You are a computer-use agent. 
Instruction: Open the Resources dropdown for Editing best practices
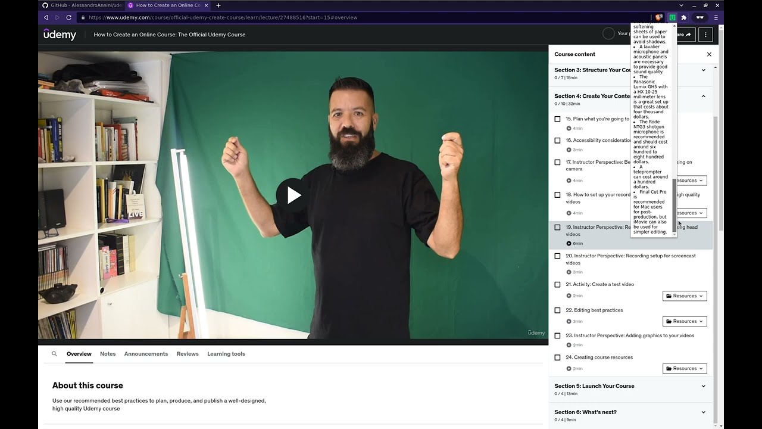click(x=684, y=321)
